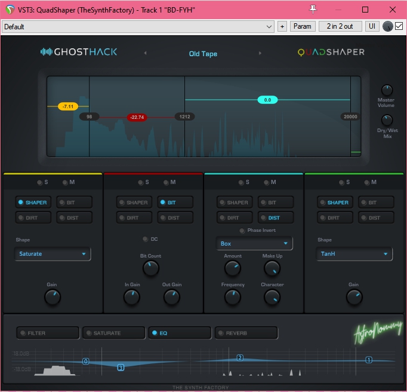
Task: Switch to the FILTER effect tab
Action: [x=48, y=333]
